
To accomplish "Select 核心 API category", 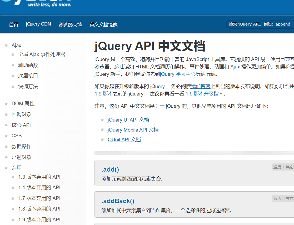I will (x=21, y=125).
